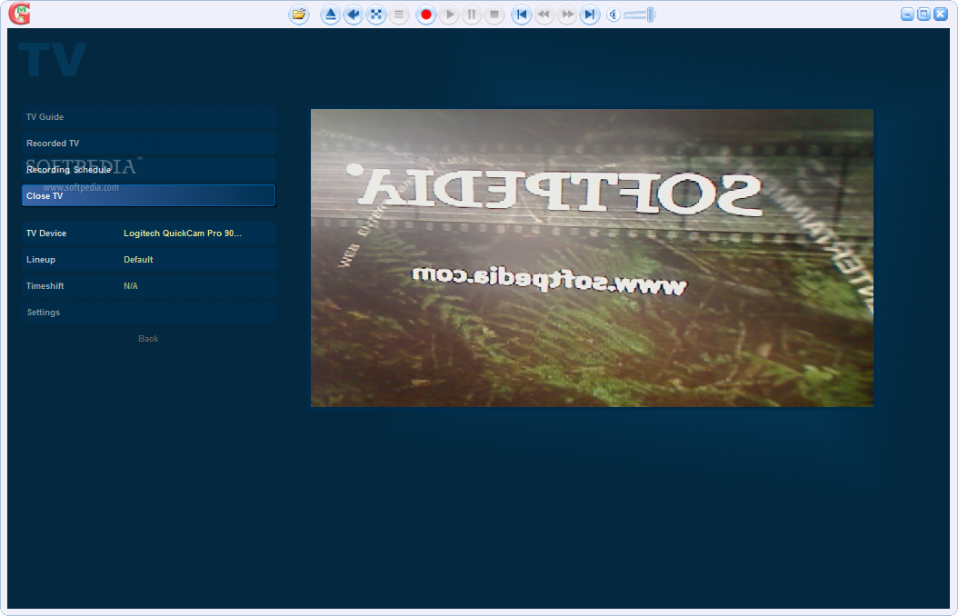Start recording with the red Record button

tap(426, 14)
